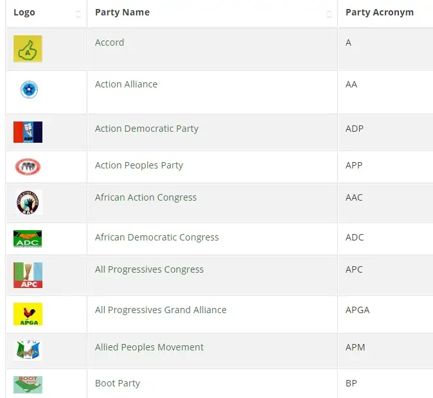This screenshot has height=398, width=433.
Task: Toggle sort arrows on Party Name column
Action: (x=329, y=14)
